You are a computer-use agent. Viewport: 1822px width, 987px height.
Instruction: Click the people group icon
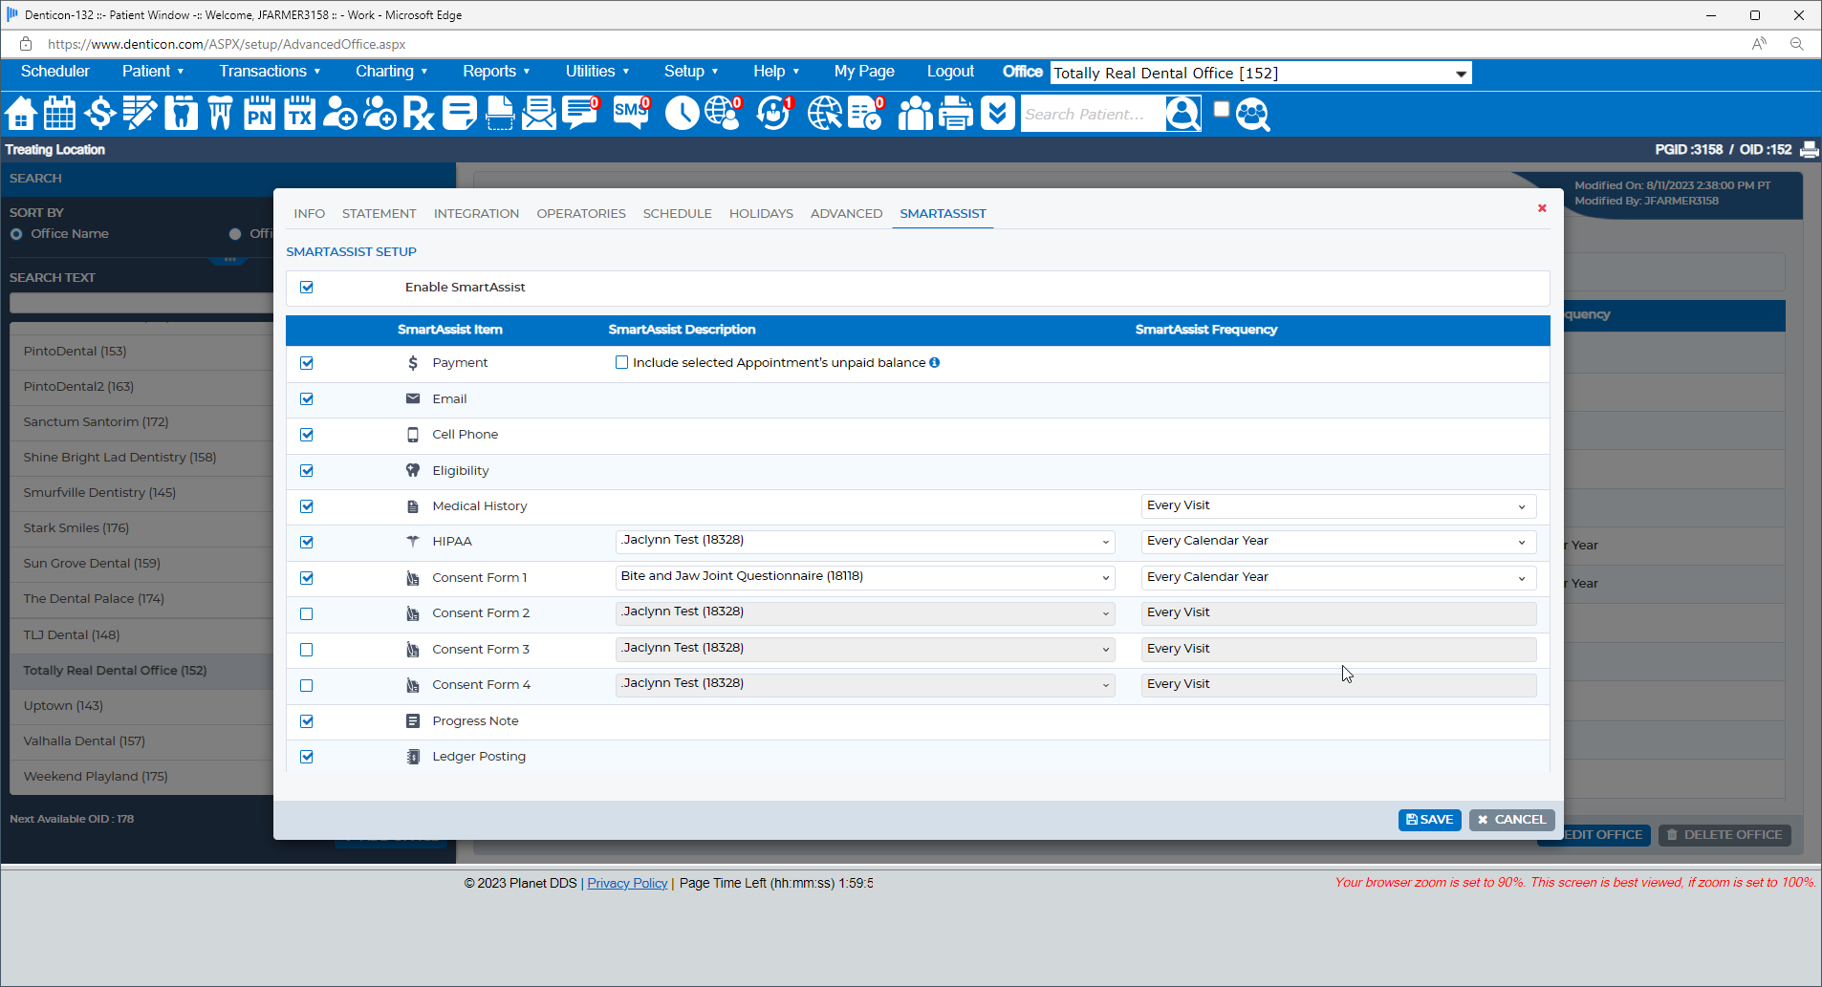click(x=915, y=114)
